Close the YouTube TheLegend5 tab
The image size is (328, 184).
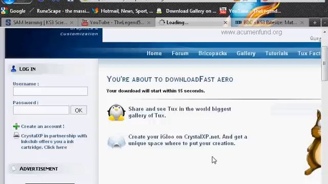tap(149, 22)
